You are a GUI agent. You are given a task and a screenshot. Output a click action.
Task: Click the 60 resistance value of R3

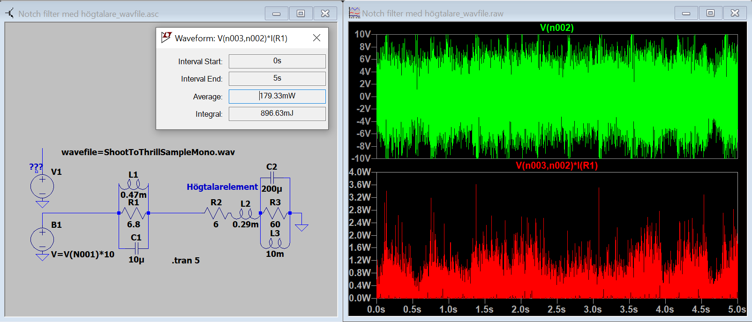275,225
